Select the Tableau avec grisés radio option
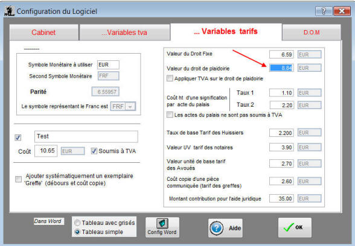Screen dimensions: 355x246 pos(77,222)
